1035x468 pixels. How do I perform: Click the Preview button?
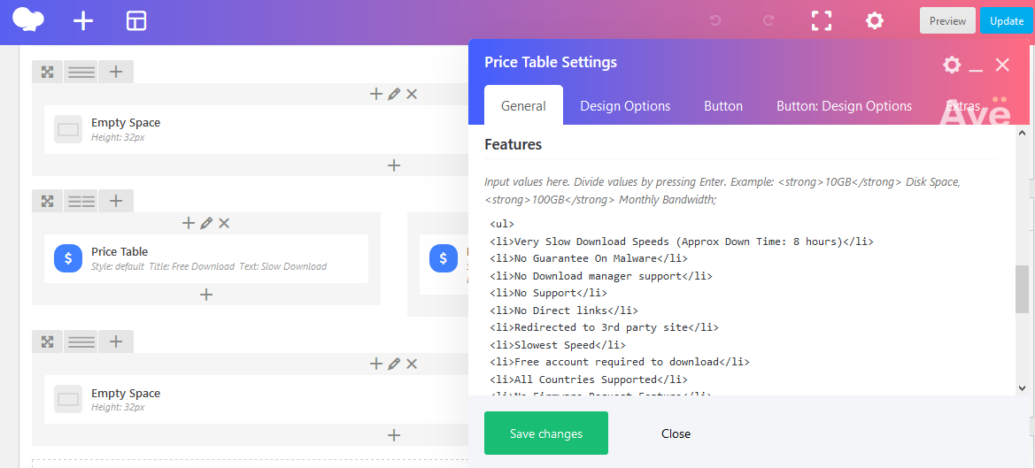947,20
